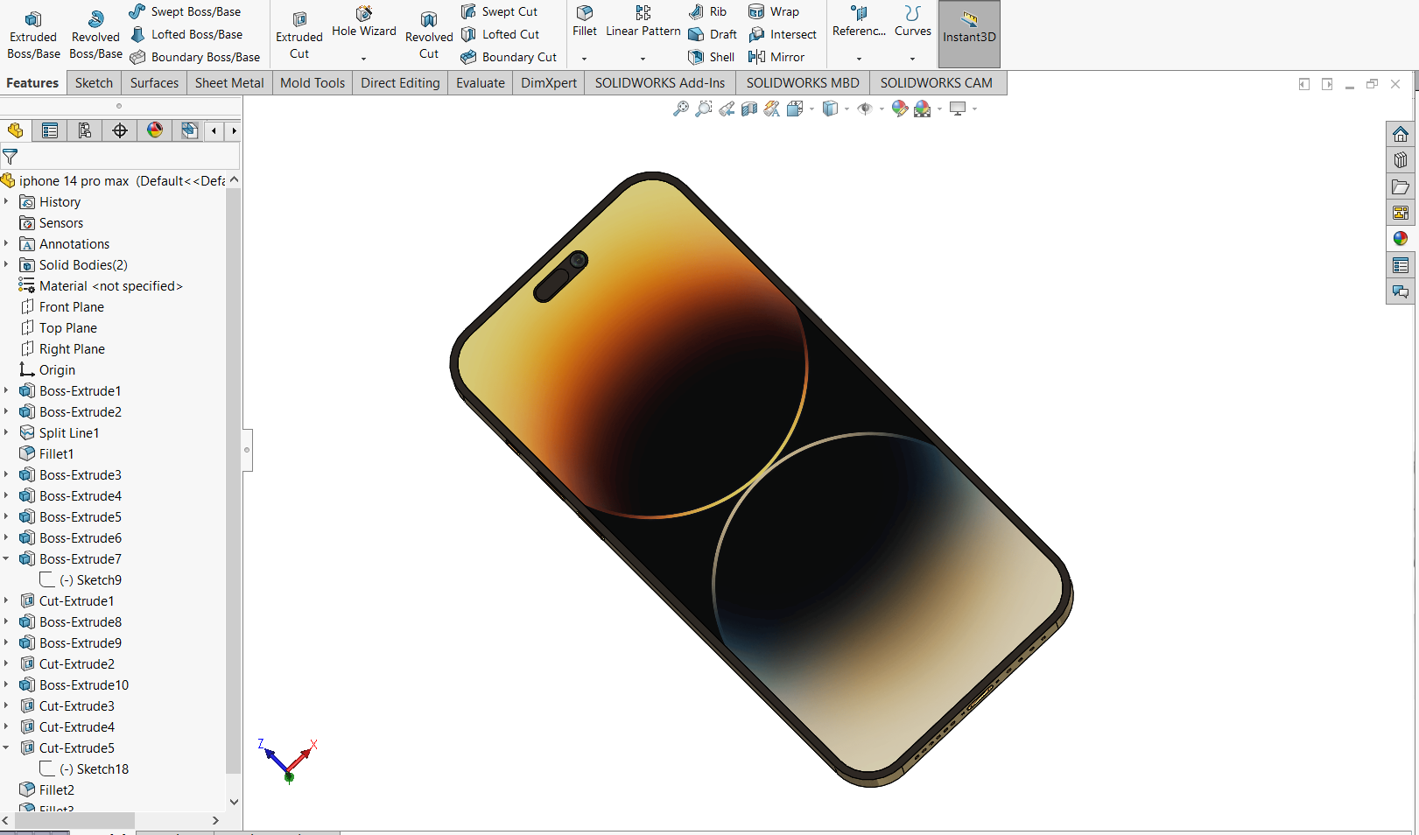Screen dimensions: 1419x835
Task: Select the Fillet1 feature
Action: 47,454
